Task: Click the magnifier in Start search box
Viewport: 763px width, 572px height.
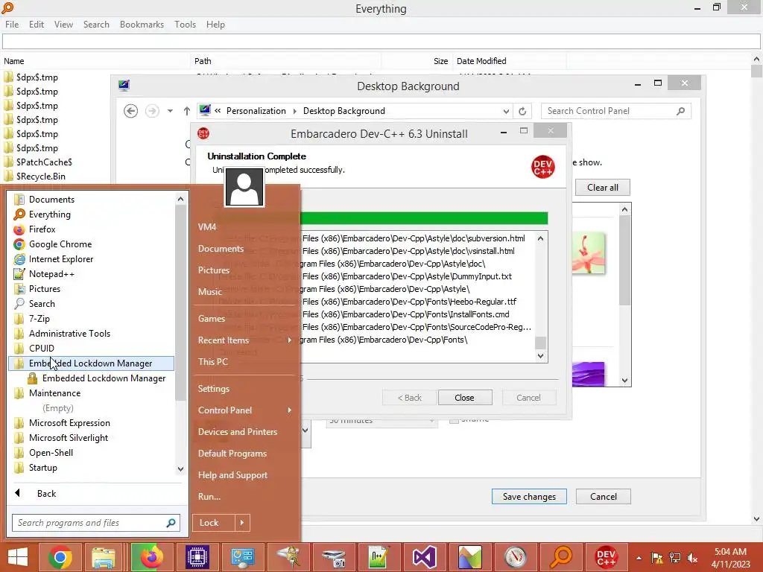Action: click(171, 523)
